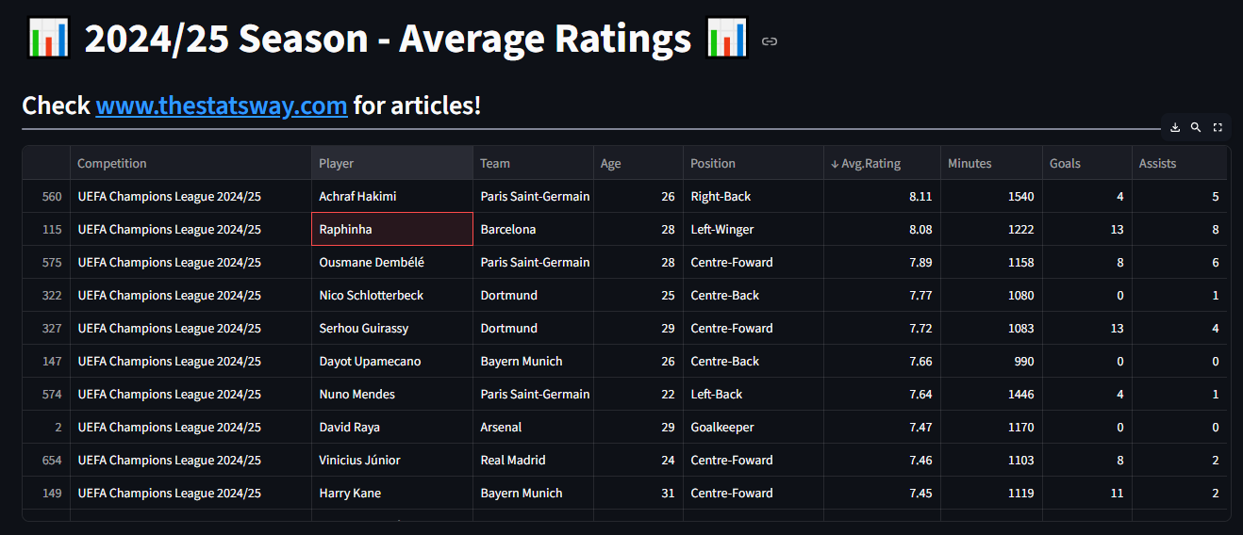Select the 8.08 average rating cell
1243x535 pixels.
(882, 229)
